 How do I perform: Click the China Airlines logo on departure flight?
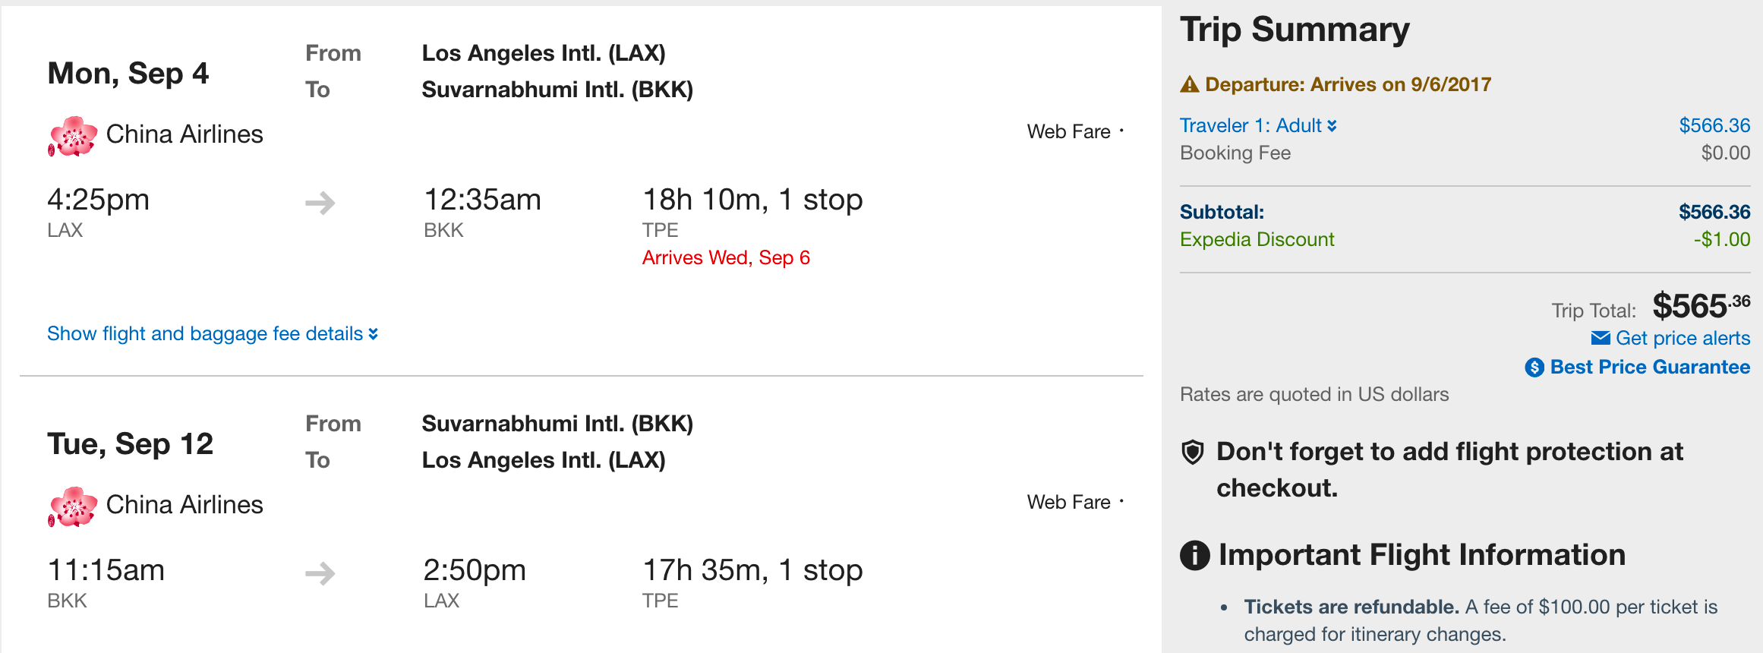73,136
